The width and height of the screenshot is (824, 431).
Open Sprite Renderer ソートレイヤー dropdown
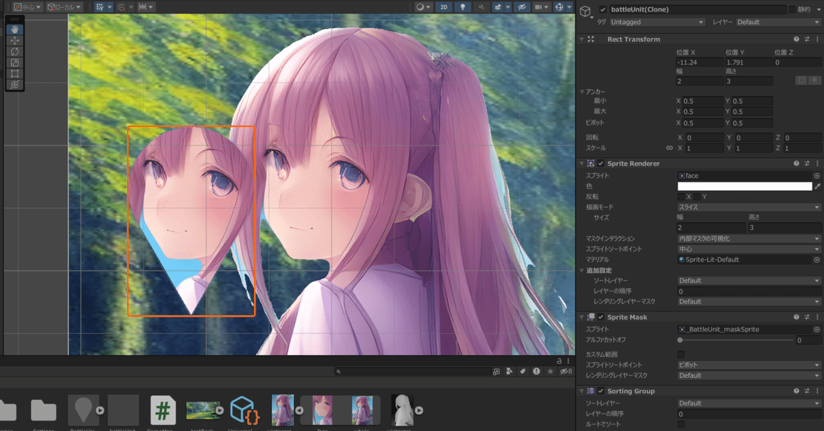(x=749, y=281)
